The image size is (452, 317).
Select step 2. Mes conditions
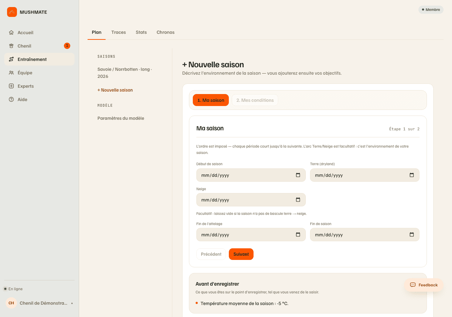click(255, 100)
